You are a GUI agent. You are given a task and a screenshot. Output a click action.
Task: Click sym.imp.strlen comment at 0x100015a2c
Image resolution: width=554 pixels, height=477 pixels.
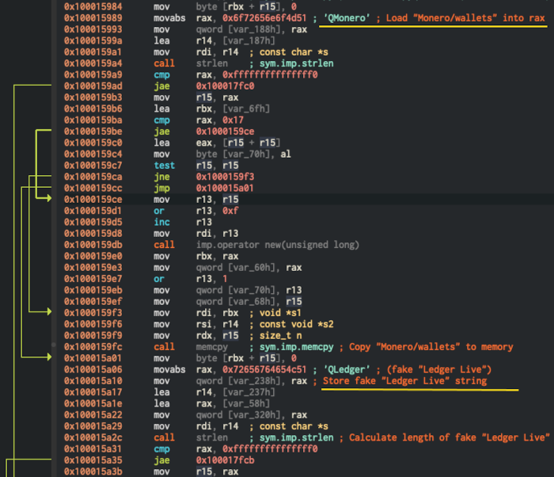[x=297, y=437]
